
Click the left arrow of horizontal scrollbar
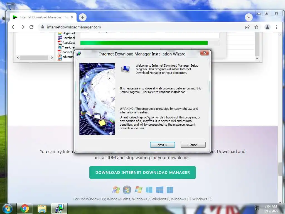click(18, 57)
